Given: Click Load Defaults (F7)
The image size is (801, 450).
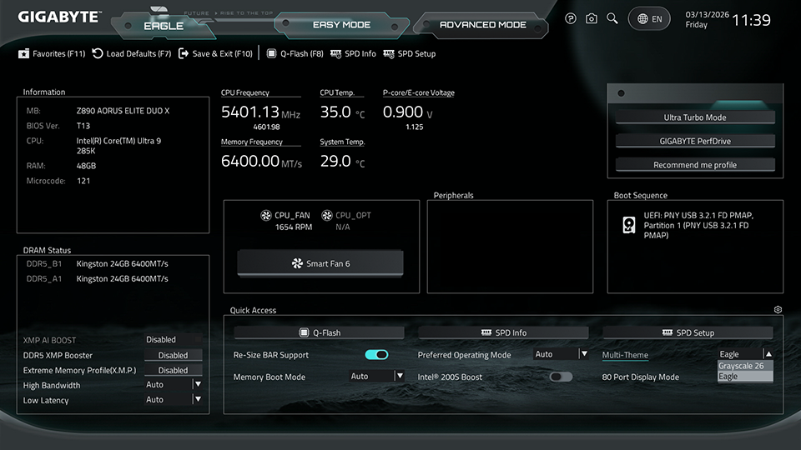Looking at the screenshot, I should [132, 53].
